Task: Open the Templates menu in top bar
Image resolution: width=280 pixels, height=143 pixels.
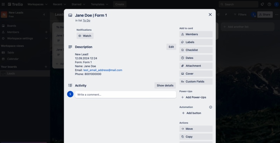Action: point(99,4)
